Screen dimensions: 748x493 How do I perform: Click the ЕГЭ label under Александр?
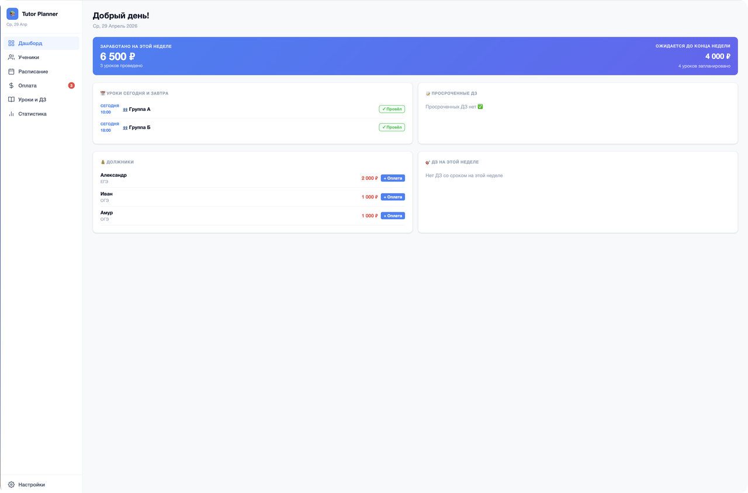coord(105,182)
